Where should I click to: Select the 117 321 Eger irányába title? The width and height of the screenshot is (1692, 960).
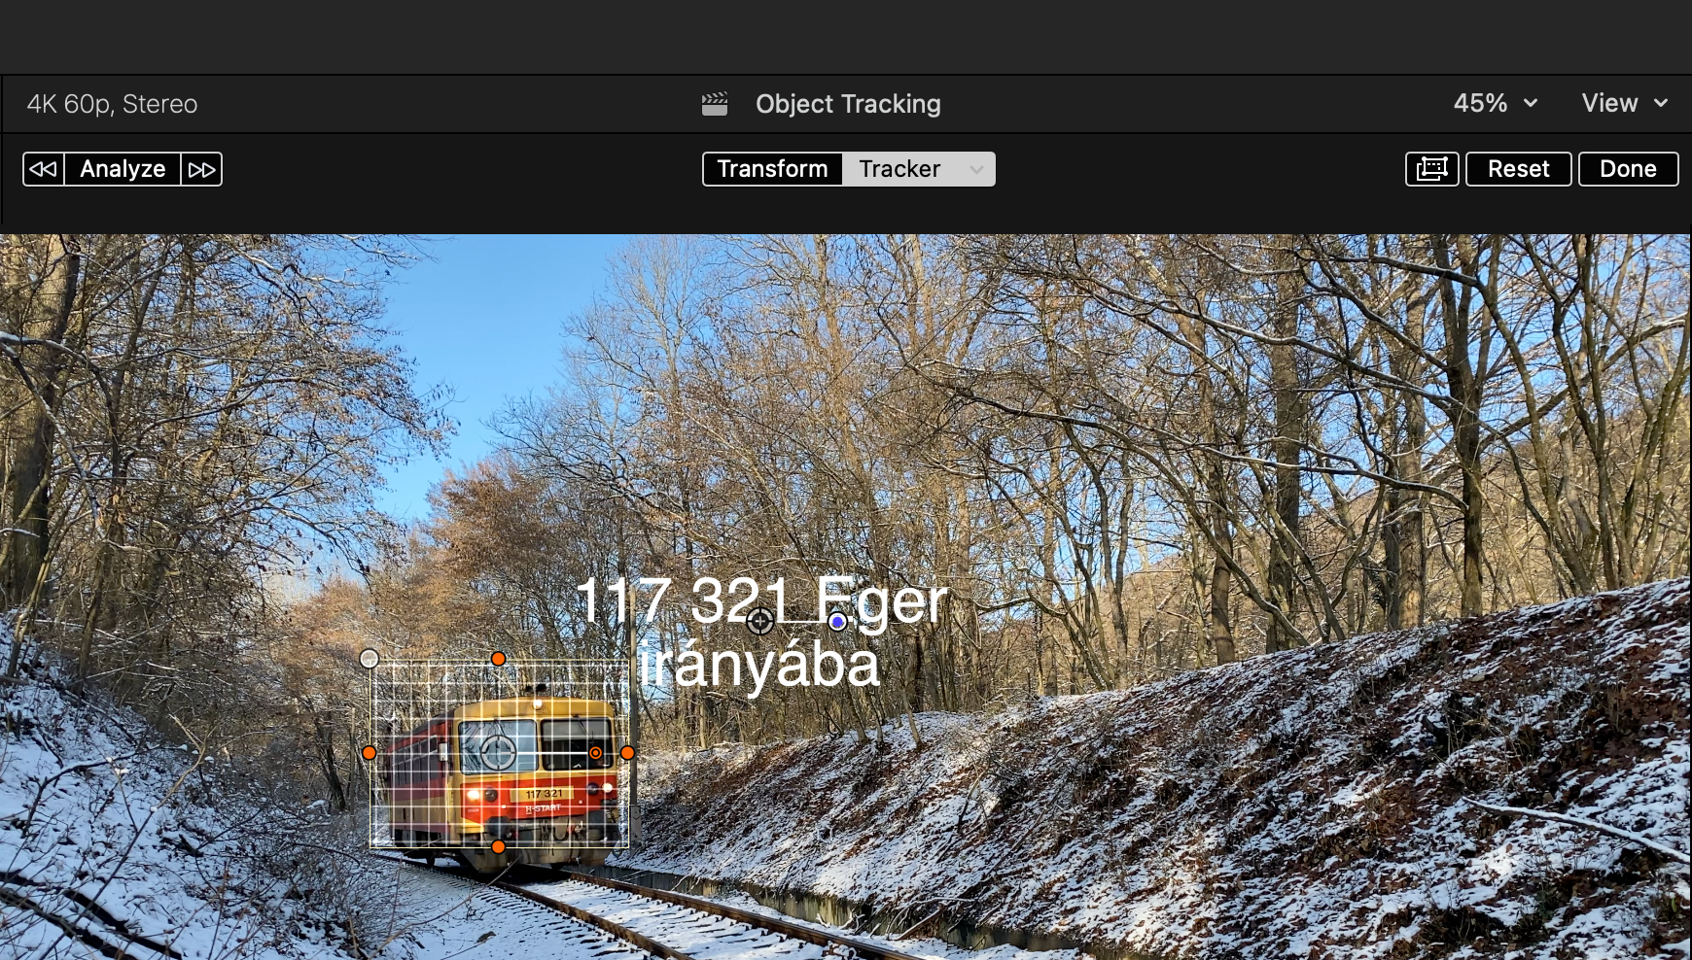[760, 632]
